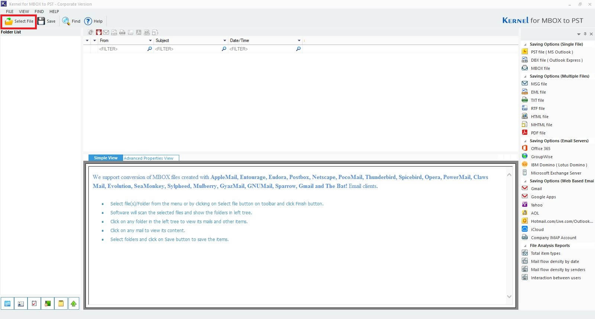Image resolution: width=595 pixels, height=319 pixels.
Task: Click the MHTML page icon in list toolbar
Action: (x=155, y=33)
